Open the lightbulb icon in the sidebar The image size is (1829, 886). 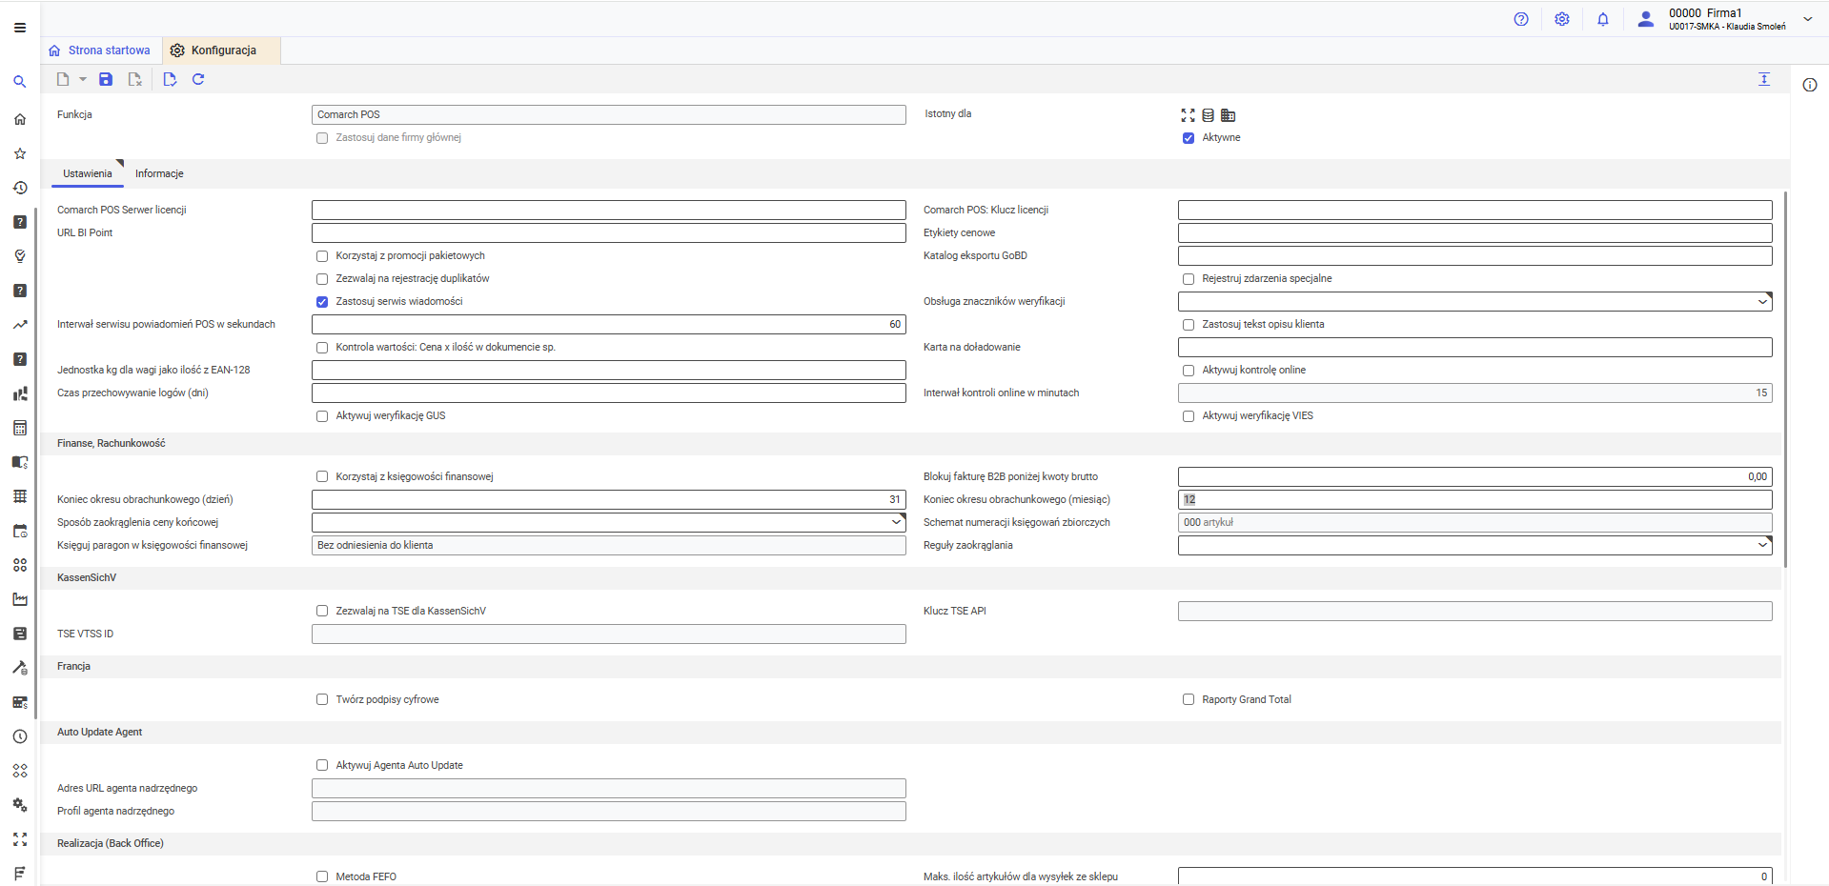coord(20,256)
